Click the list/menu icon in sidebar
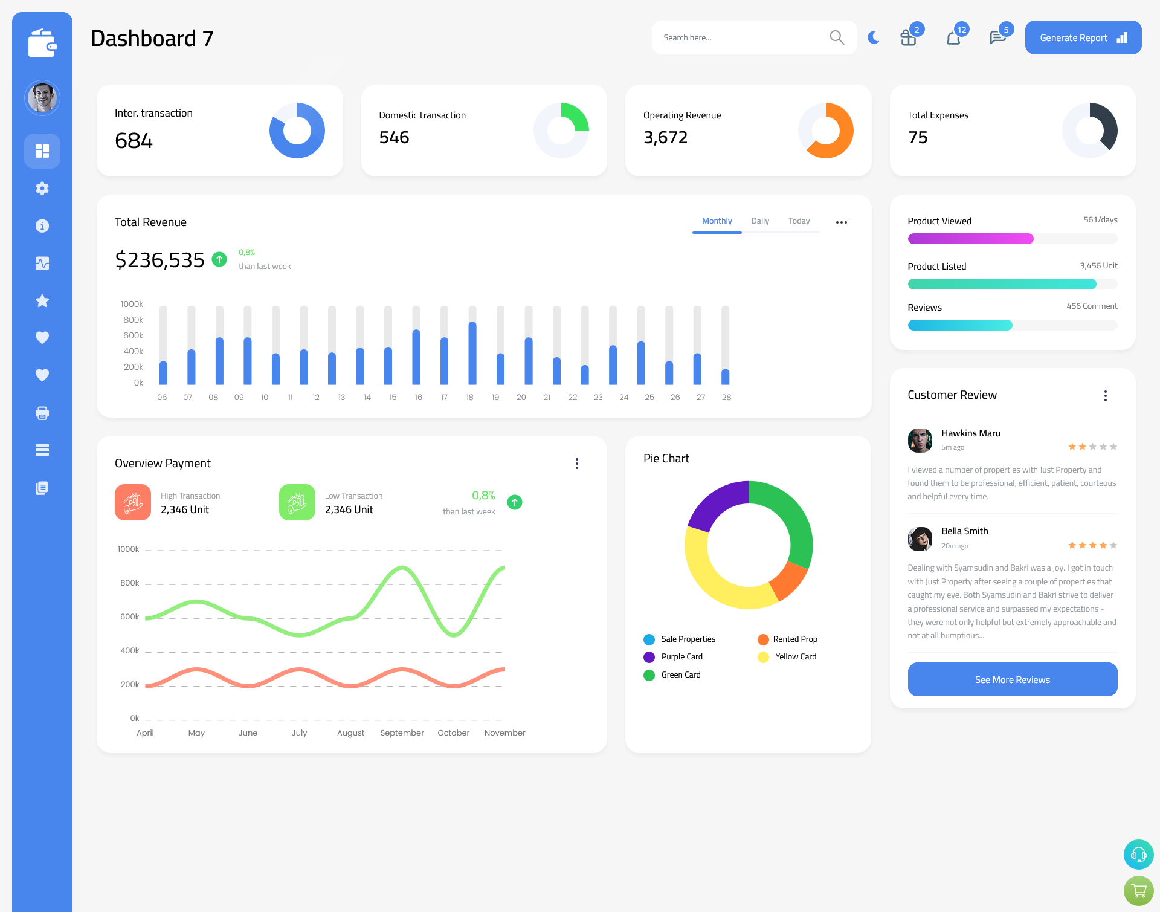The height and width of the screenshot is (912, 1160). pyautogui.click(x=42, y=450)
